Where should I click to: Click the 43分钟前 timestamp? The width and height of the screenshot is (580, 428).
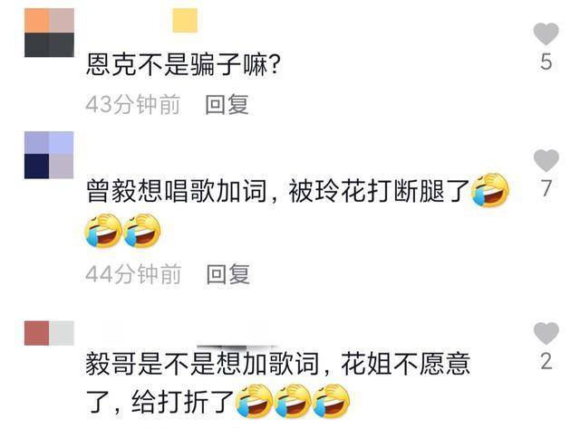pyautogui.click(x=133, y=104)
